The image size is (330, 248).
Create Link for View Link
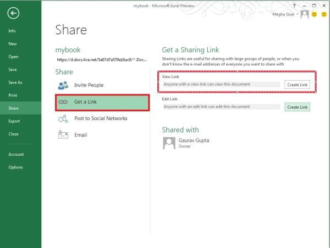pyautogui.click(x=297, y=85)
